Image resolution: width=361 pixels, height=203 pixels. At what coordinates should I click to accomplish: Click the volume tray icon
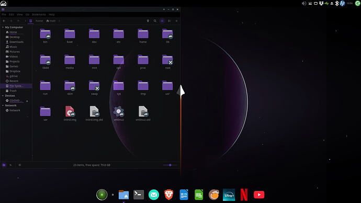coord(304,4)
